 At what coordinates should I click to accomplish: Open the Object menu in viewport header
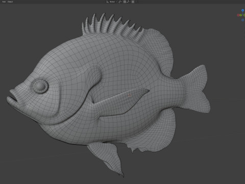point(10,2)
